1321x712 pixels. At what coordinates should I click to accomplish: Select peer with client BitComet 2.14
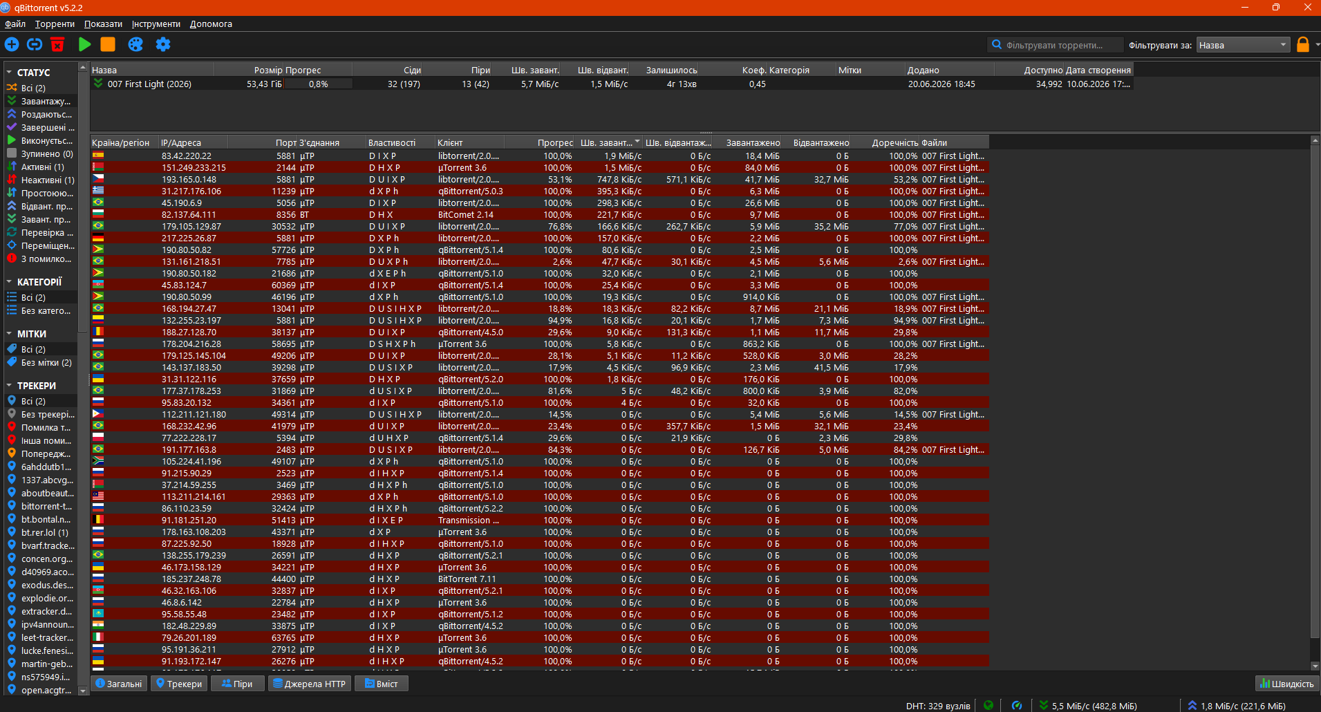point(540,214)
